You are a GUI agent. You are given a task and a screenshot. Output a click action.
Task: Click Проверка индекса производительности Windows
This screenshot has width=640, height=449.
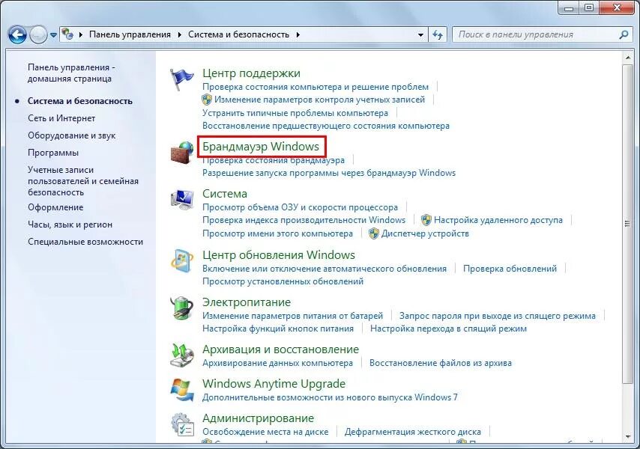pos(304,220)
